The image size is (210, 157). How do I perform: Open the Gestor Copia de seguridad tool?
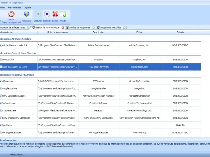pos(11,14)
